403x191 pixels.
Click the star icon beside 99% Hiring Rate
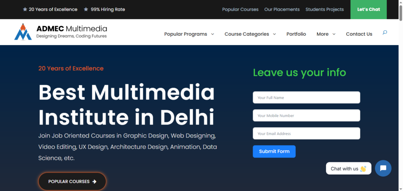point(86,9)
